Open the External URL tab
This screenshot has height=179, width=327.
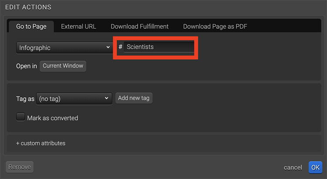[x=78, y=27]
